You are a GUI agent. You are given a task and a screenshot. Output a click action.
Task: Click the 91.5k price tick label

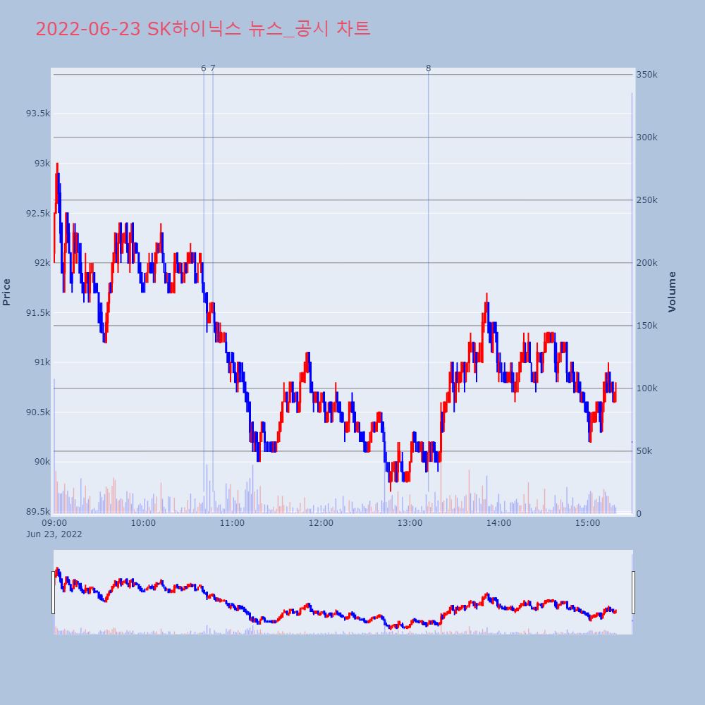[x=38, y=312]
